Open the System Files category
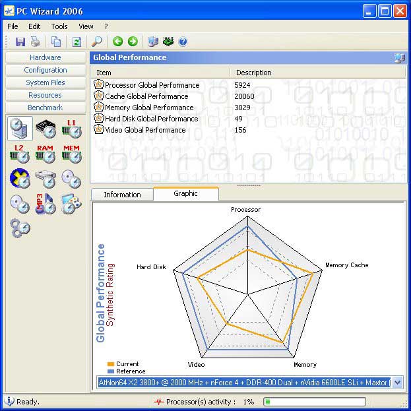 click(46, 82)
